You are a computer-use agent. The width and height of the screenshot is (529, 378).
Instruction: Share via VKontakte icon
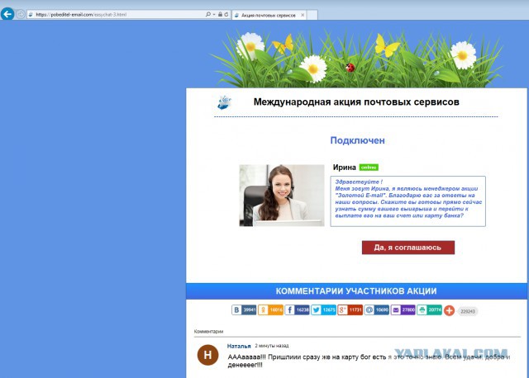(x=237, y=310)
